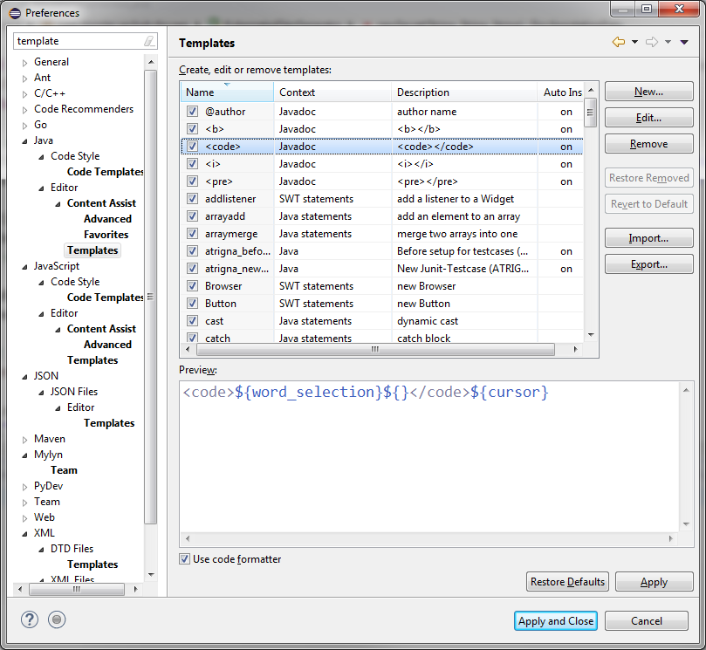Viewport: 706px width, 650px height.
Task: Toggle the <pre> template checkbox
Action: coord(192,181)
